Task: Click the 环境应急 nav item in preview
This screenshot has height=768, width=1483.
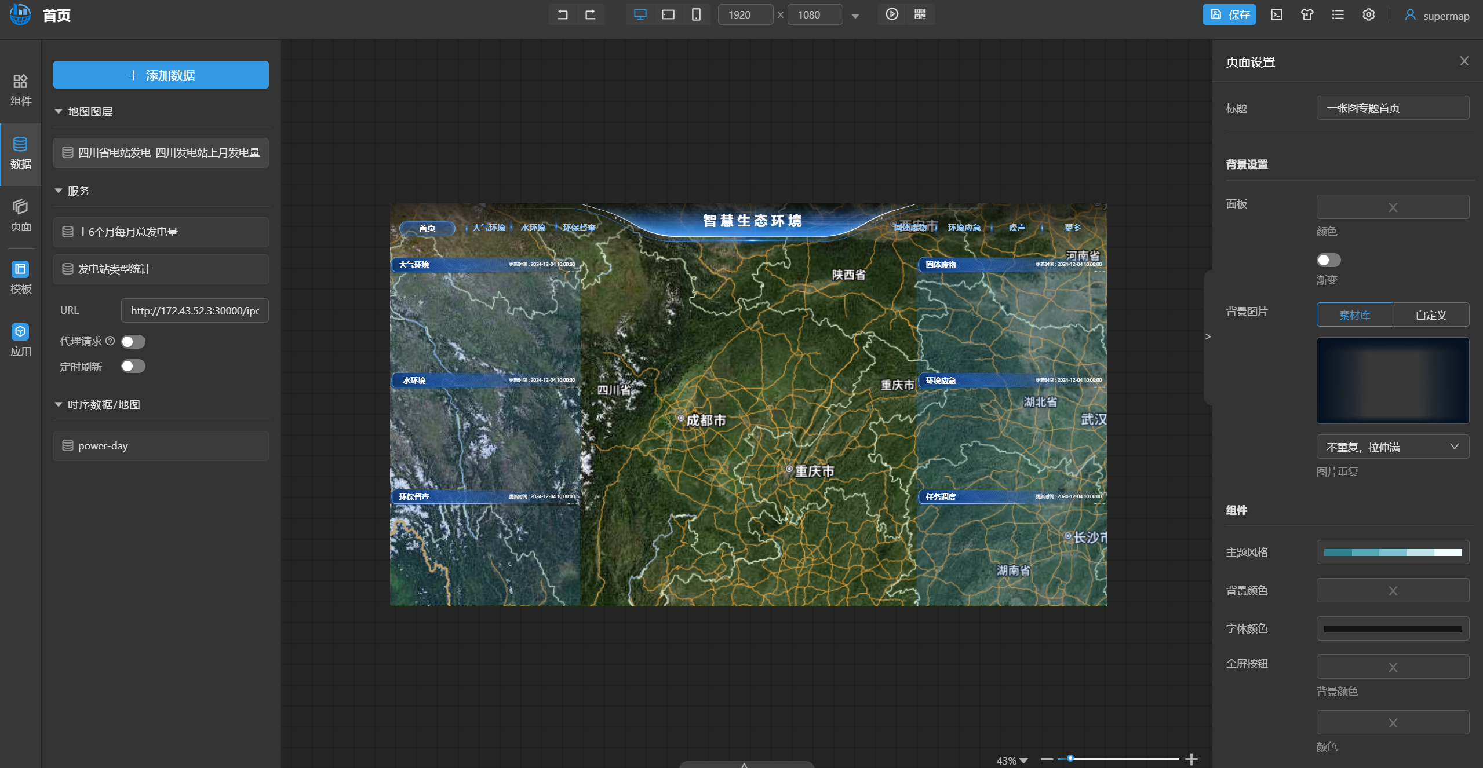Action: pyautogui.click(x=964, y=228)
